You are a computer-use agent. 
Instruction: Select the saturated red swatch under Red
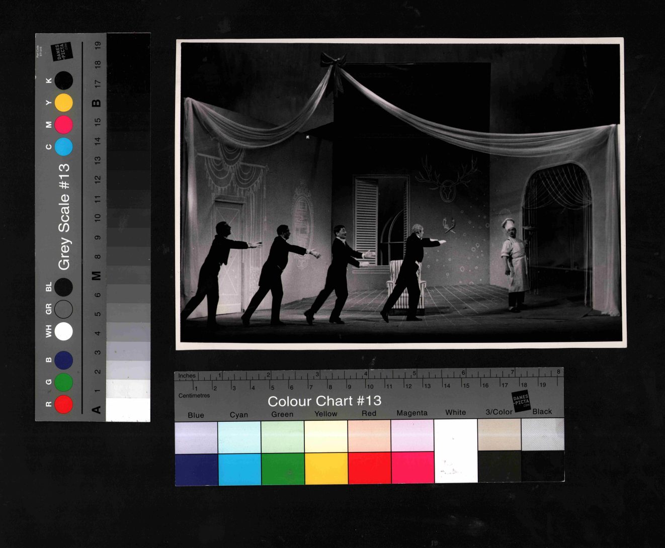(369, 468)
